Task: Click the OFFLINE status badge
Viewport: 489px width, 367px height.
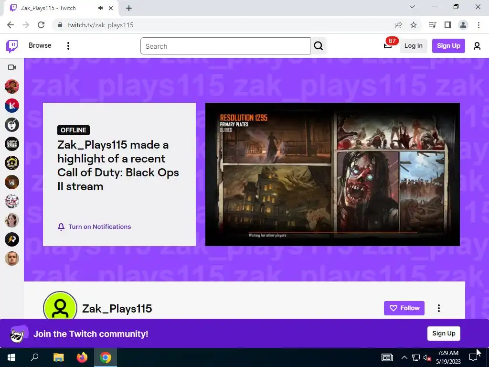Action: (73, 130)
